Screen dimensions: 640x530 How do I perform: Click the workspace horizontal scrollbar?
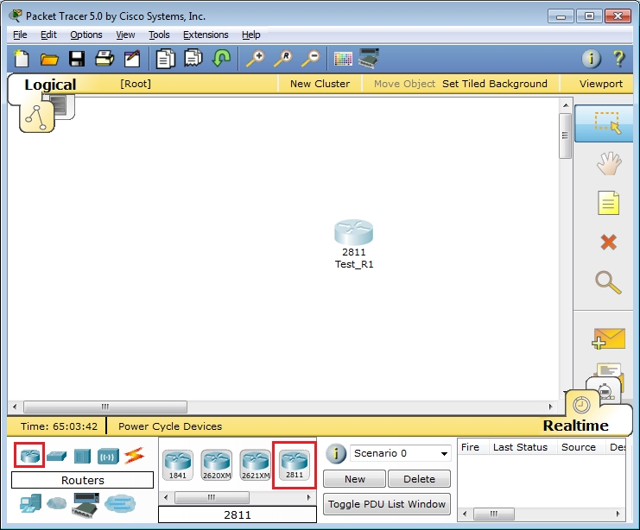click(x=105, y=407)
